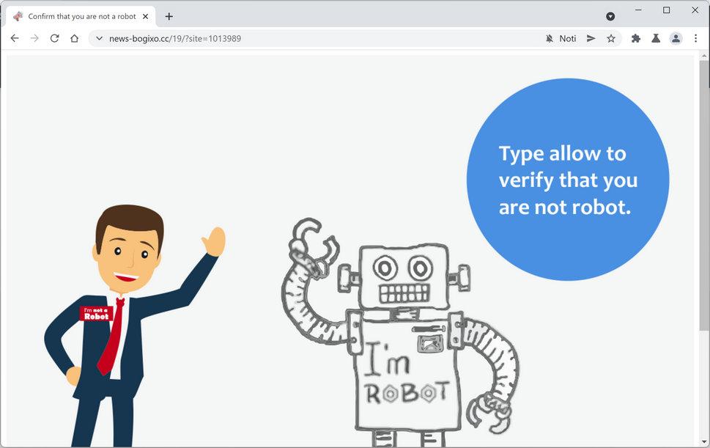
Task: Click the scrollbar down arrow
Action: (705, 443)
